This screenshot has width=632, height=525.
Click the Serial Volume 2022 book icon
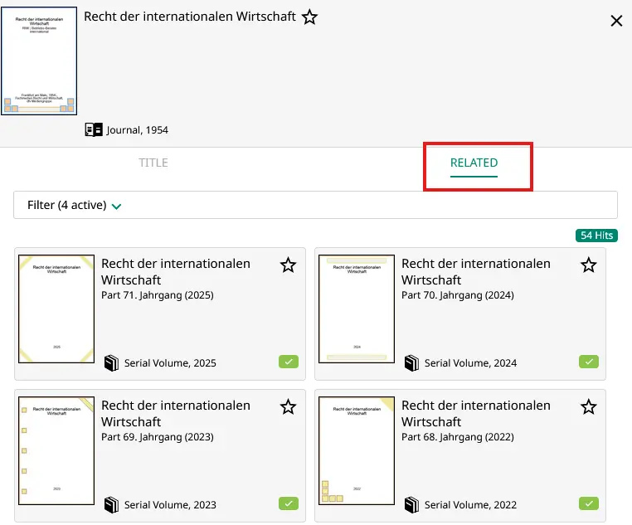coord(411,505)
